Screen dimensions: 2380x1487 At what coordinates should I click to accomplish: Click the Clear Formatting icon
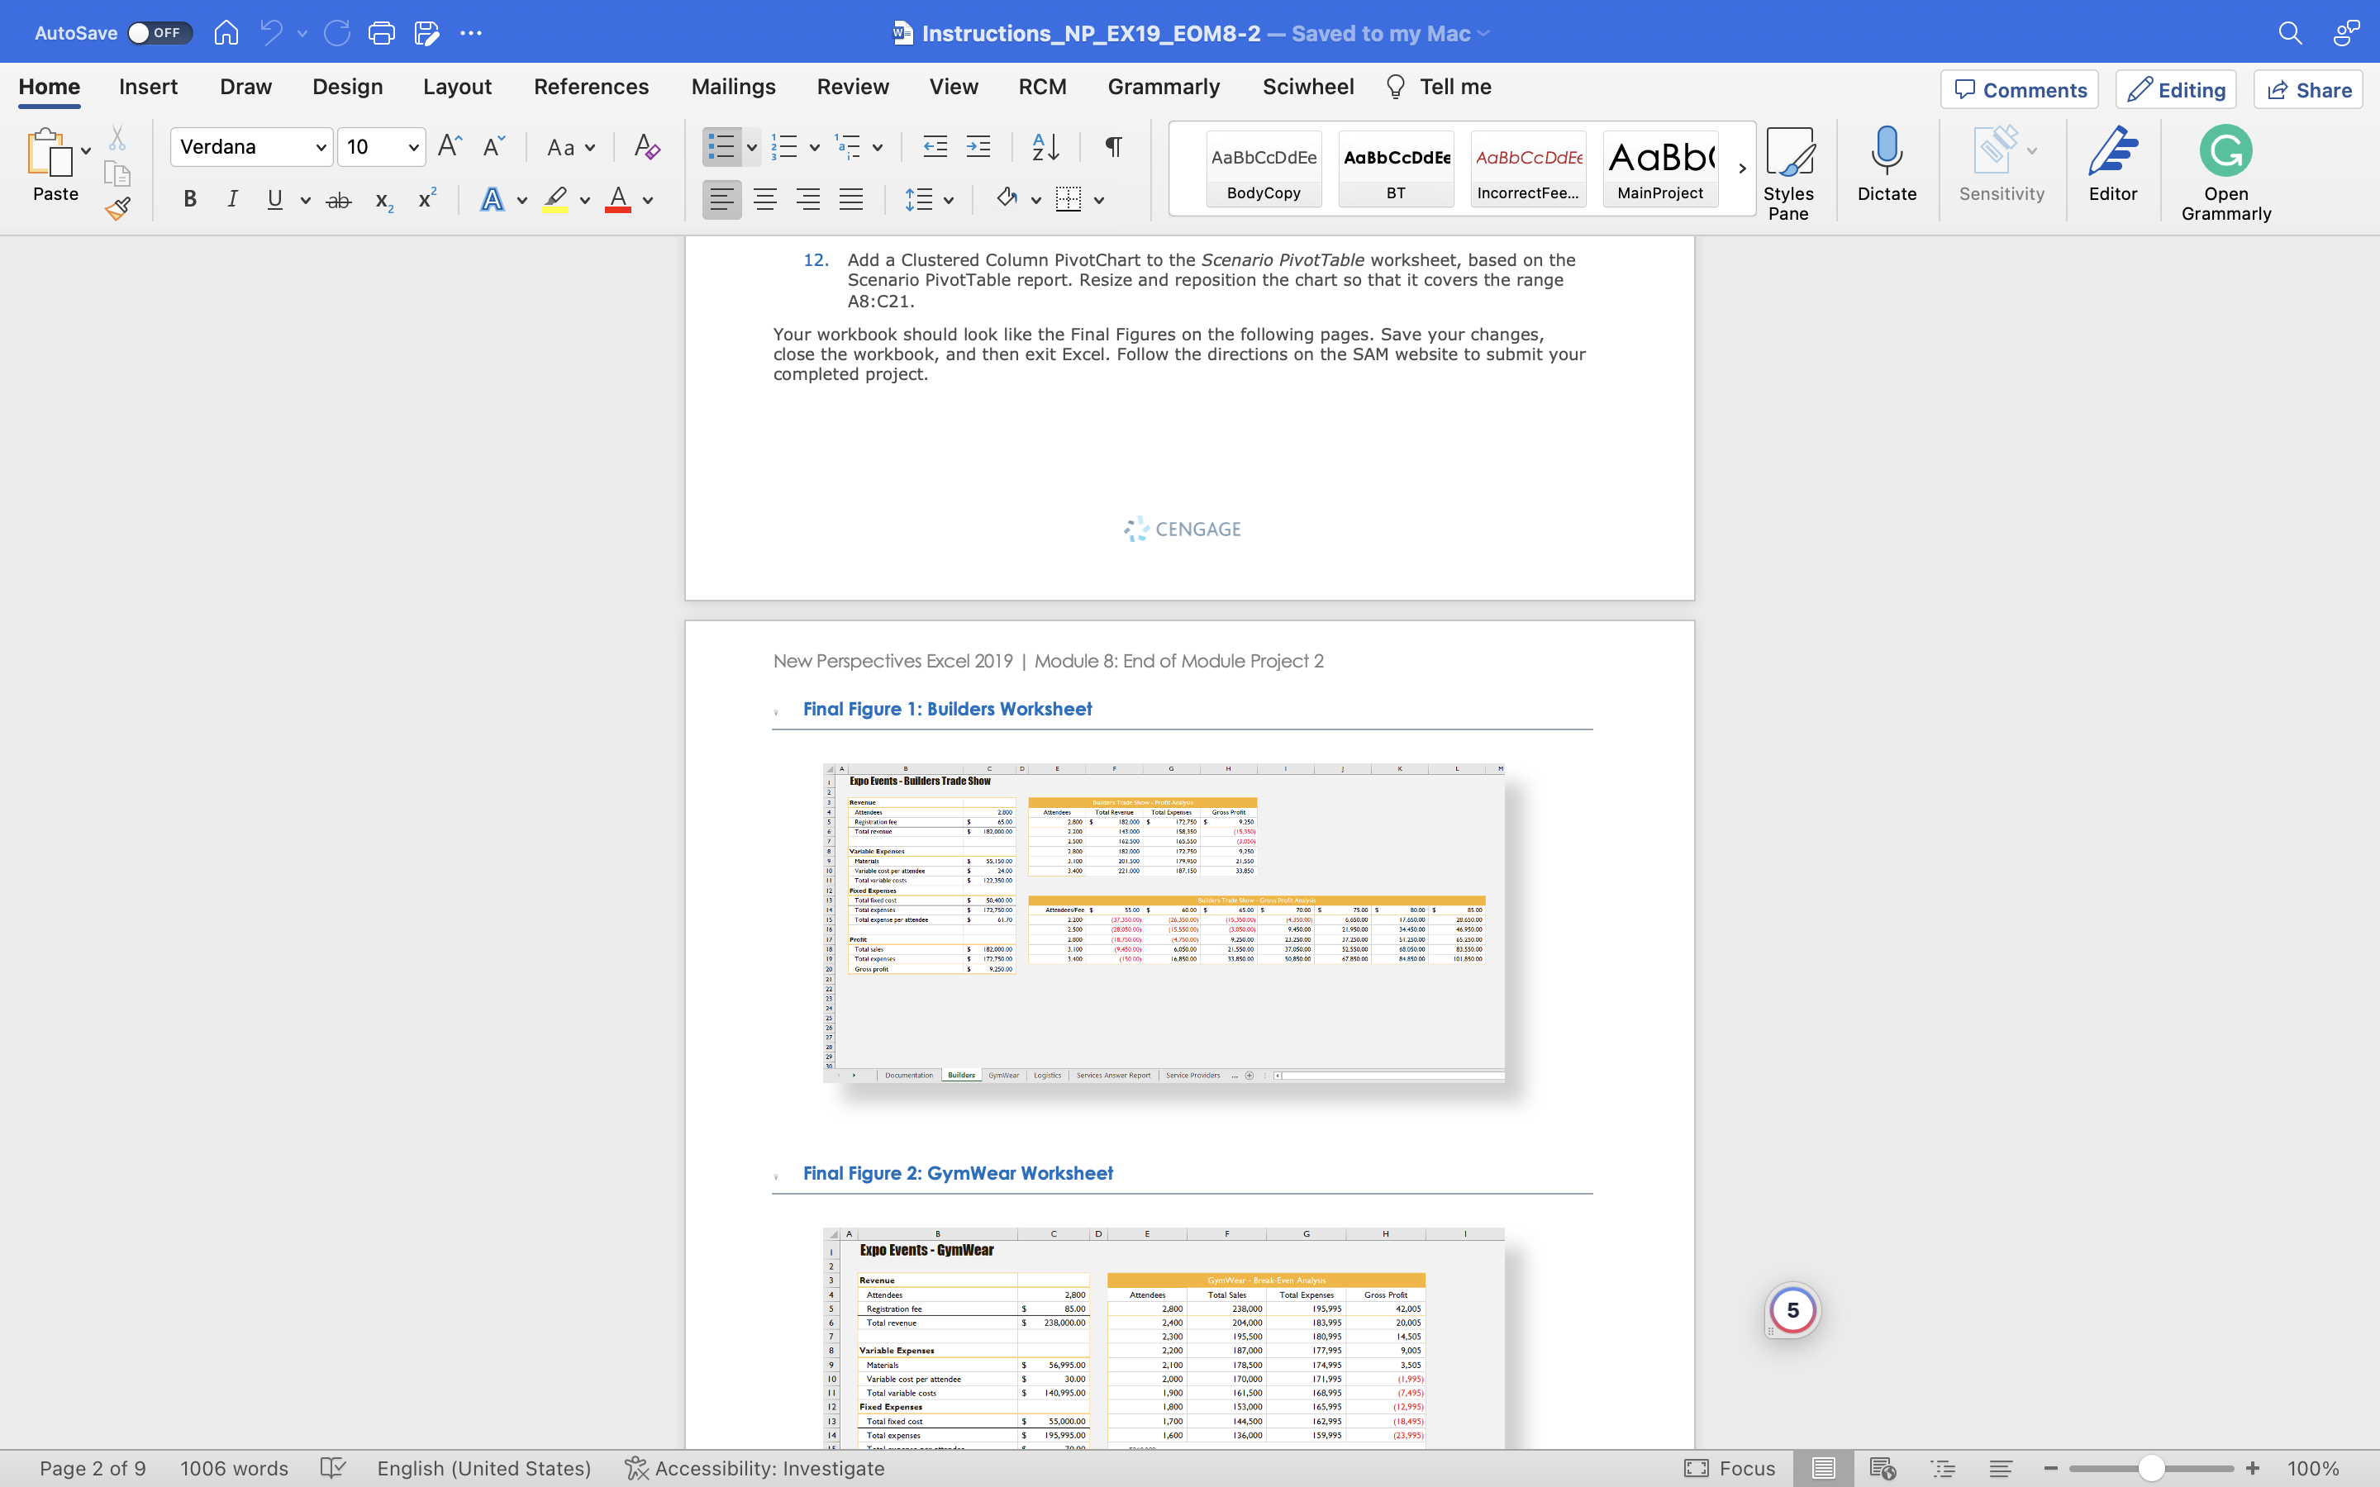click(x=646, y=148)
